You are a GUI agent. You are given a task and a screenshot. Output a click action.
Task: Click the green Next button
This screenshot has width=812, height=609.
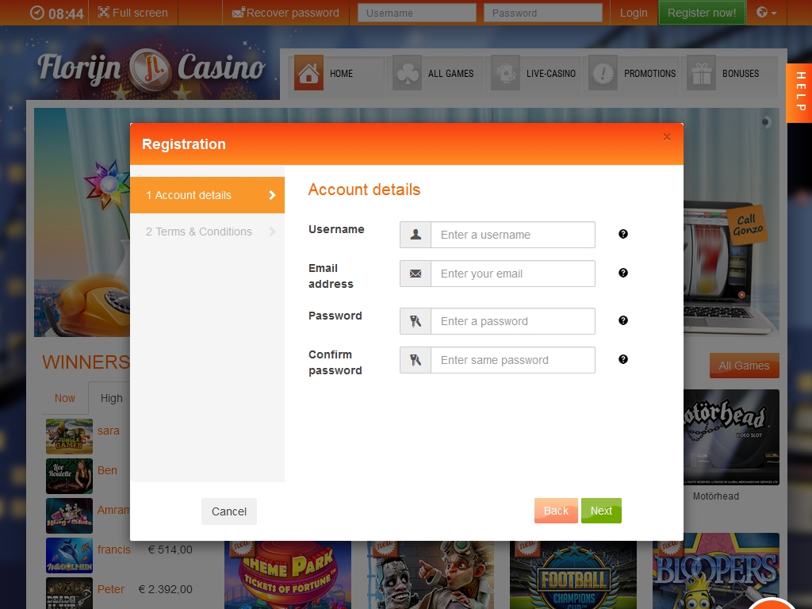point(601,511)
